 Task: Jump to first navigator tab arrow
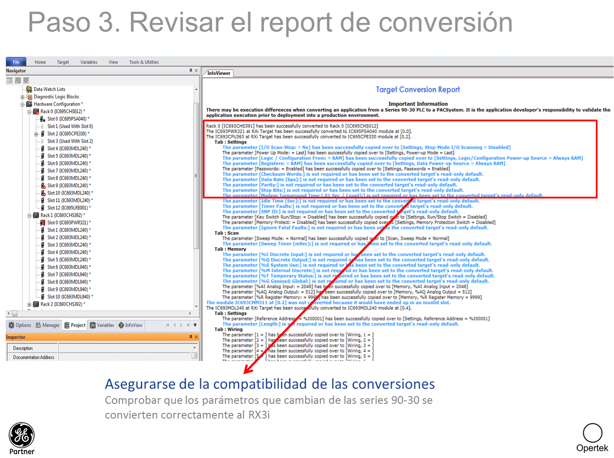(x=167, y=325)
